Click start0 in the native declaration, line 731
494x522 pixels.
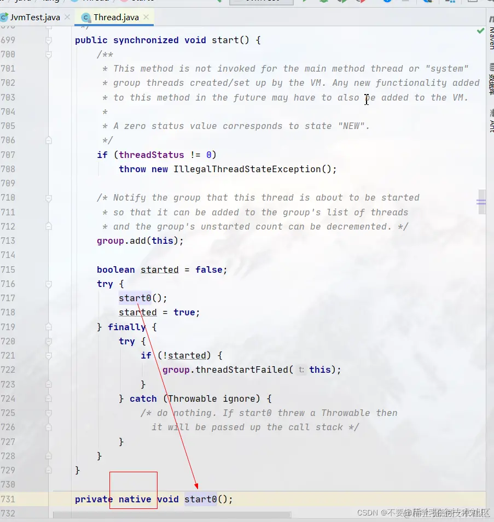pos(201,500)
